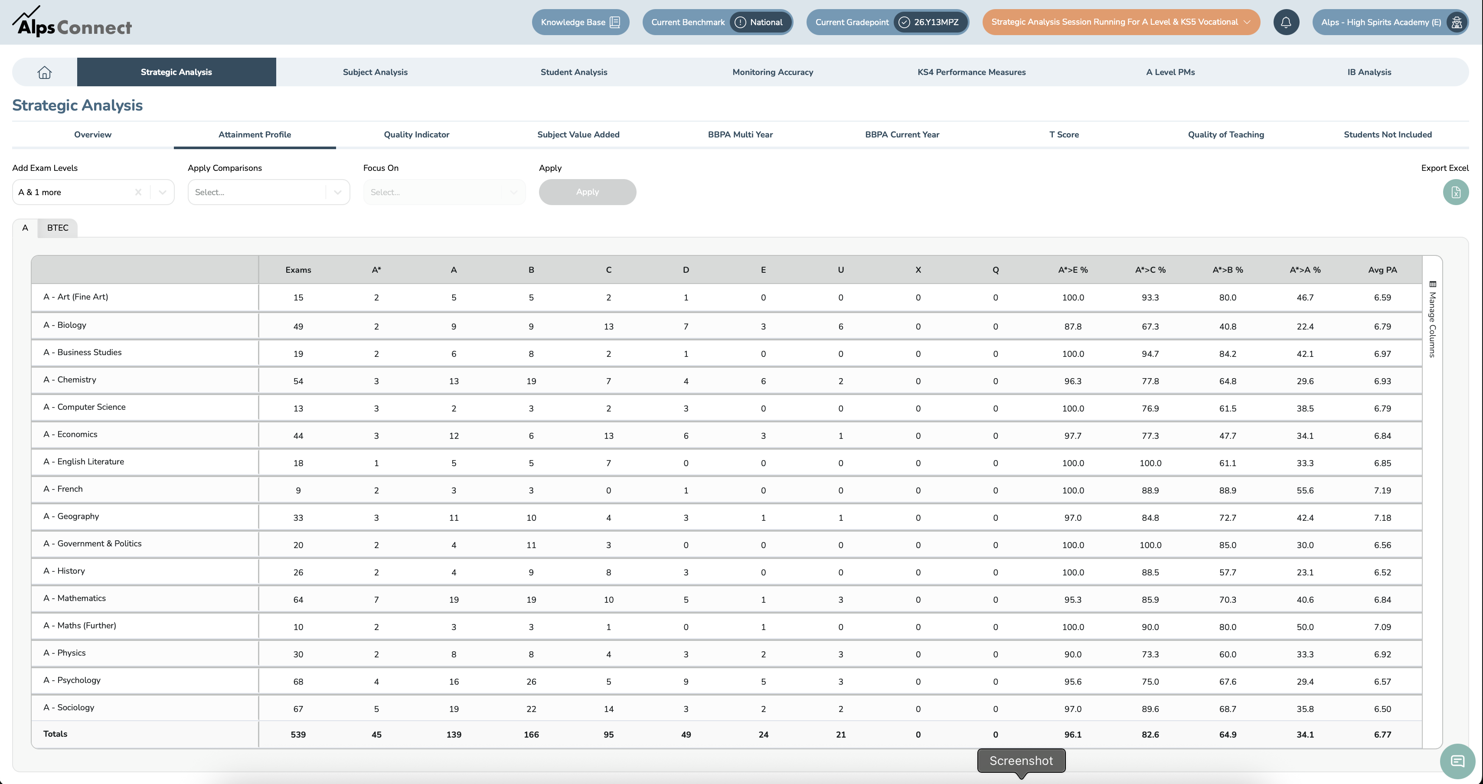Select the A - Art (Fine Art) row

coord(726,297)
